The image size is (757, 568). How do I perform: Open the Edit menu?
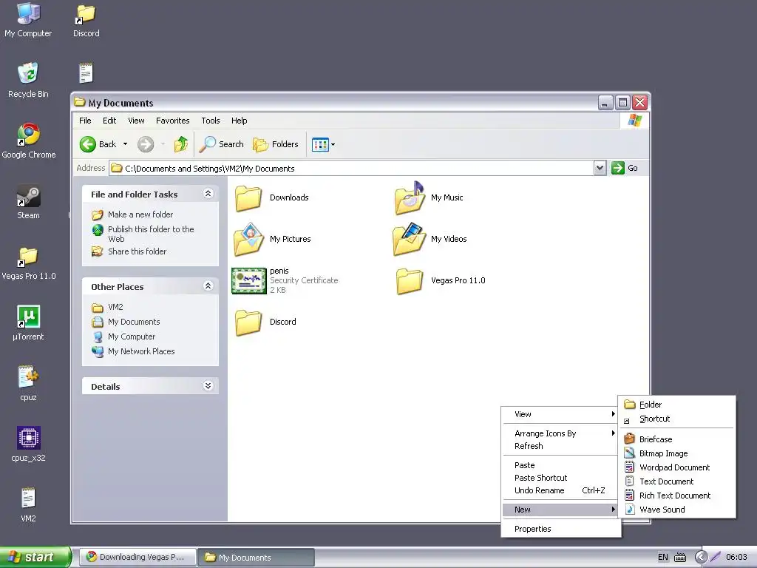click(109, 121)
